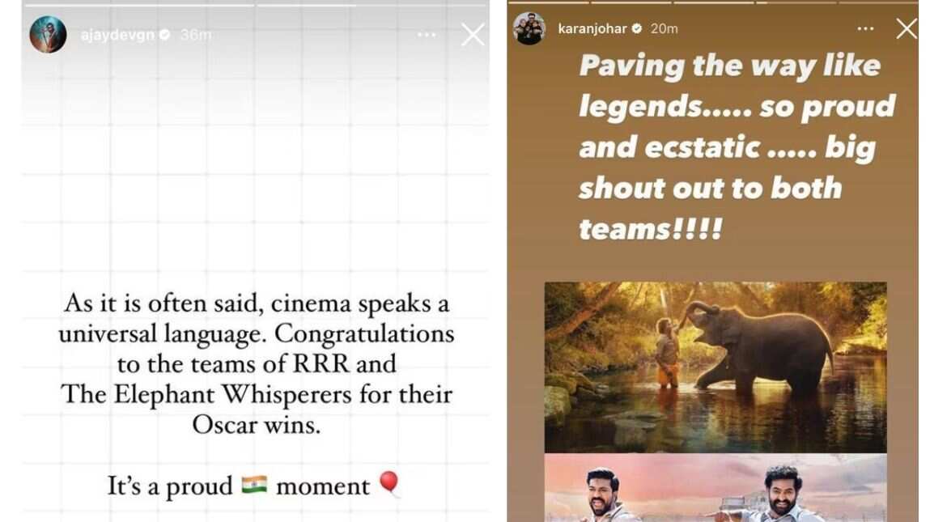Tap the Indian flag emoji
Image resolution: width=947 pixels, height=522 pixels.
click(254, 485)
